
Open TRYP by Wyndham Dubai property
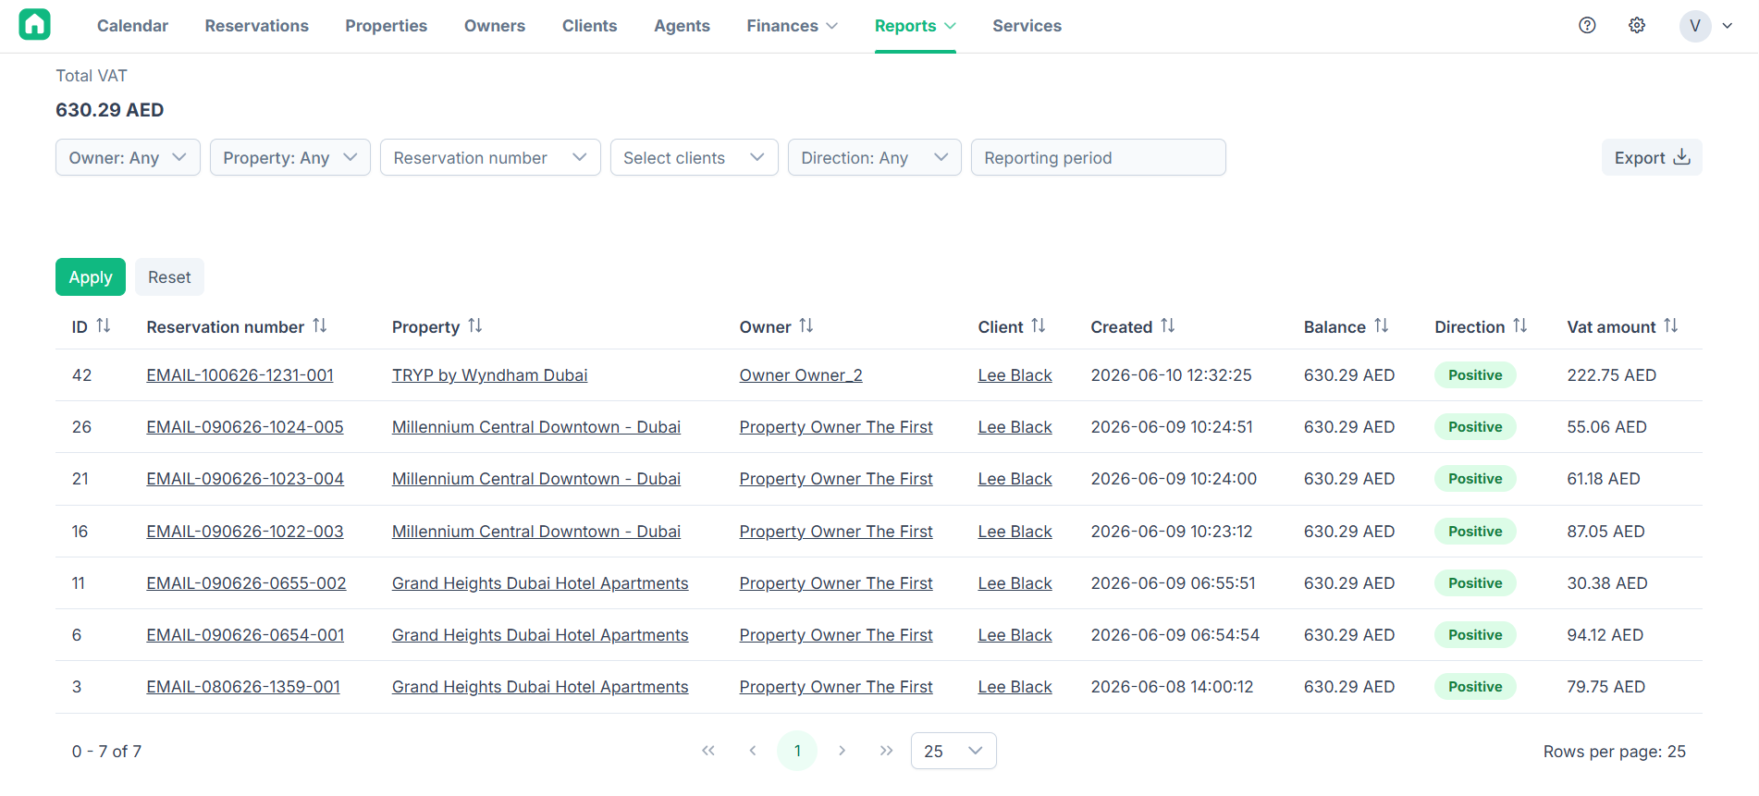(489, 375)
